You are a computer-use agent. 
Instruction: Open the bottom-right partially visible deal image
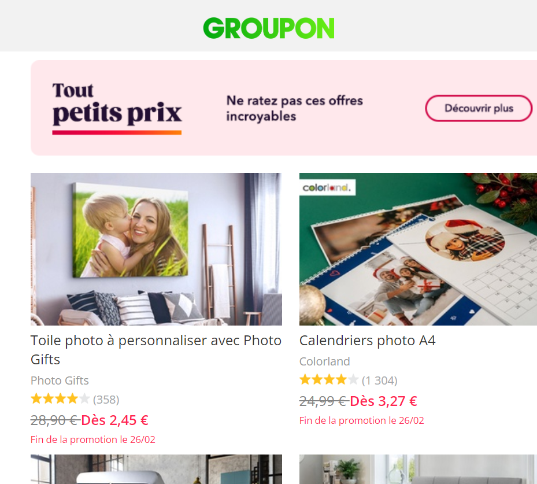[x=418, y=470]
